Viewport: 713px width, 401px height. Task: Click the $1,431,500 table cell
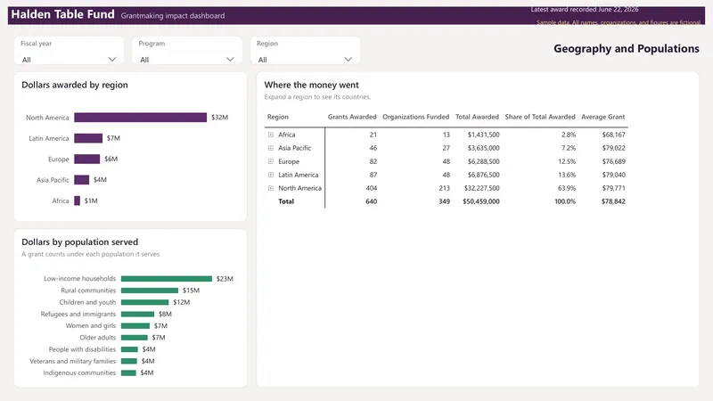tap(483, 135)
